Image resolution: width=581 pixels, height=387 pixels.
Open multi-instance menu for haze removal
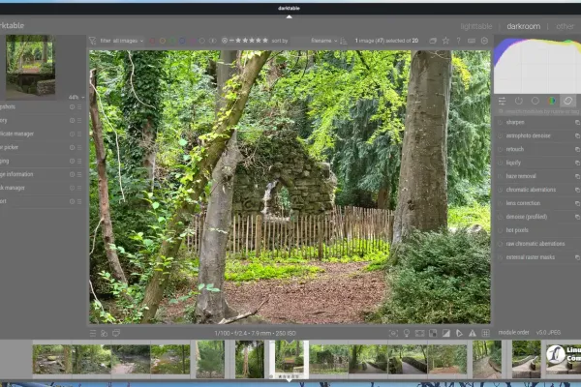tap(577, 176)
